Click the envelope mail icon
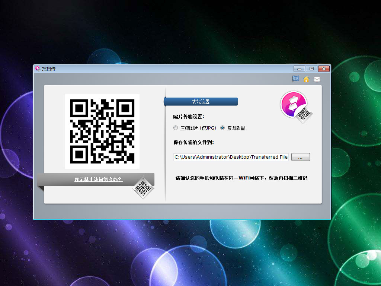The height and width of the screenshot is (286, 381). pos(317,79)
